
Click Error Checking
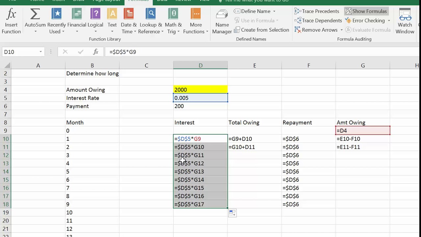[365, 20]
